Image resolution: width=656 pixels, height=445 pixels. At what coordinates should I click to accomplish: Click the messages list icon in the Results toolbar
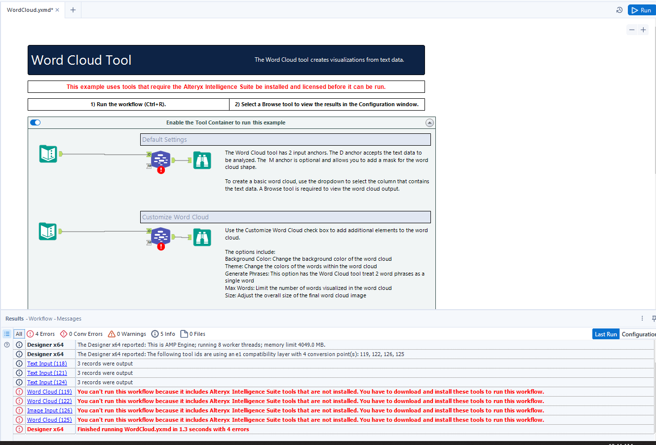click(x=6, y=333)
